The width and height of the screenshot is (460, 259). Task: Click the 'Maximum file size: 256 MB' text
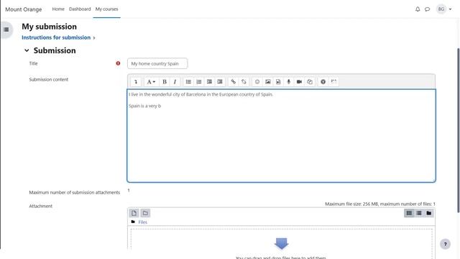tap(351, 204)
